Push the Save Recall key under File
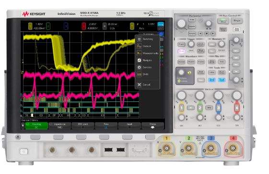 pos(212,62)
